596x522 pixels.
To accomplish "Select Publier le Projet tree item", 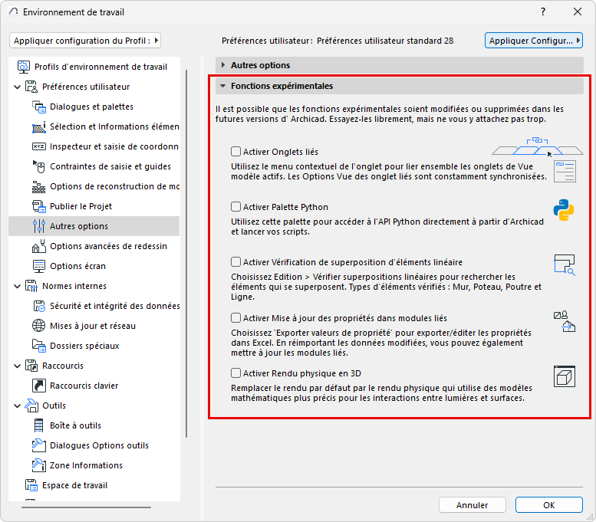I will (x=81, y=206).
